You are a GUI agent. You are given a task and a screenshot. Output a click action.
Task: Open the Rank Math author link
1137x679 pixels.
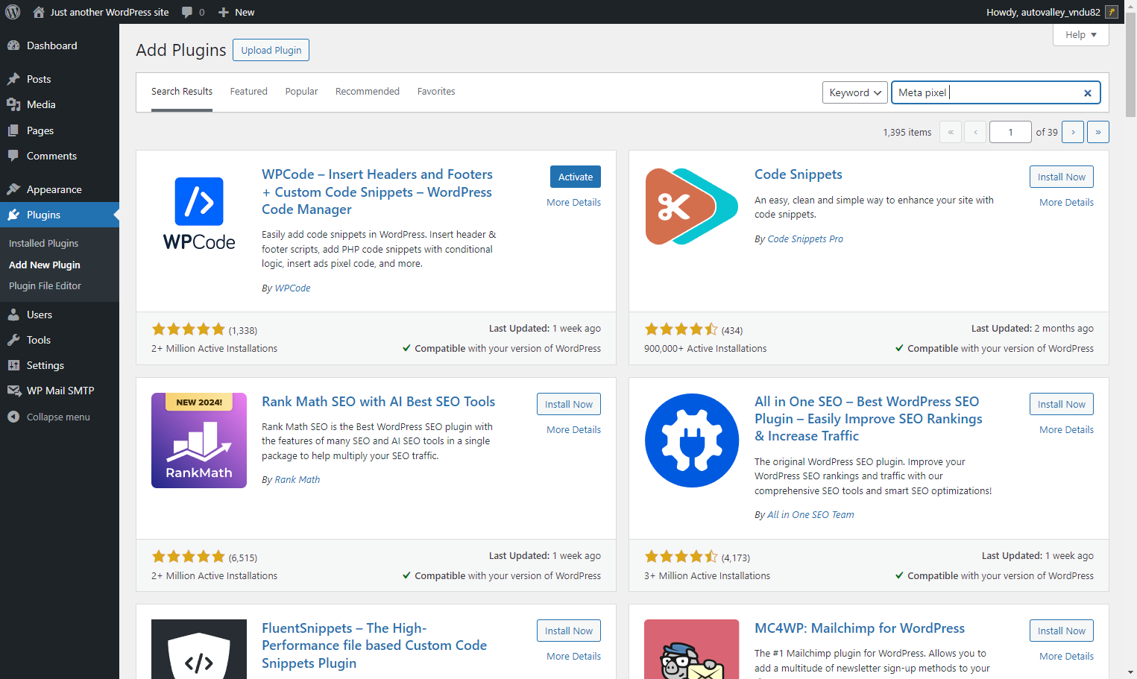point(297,480)
